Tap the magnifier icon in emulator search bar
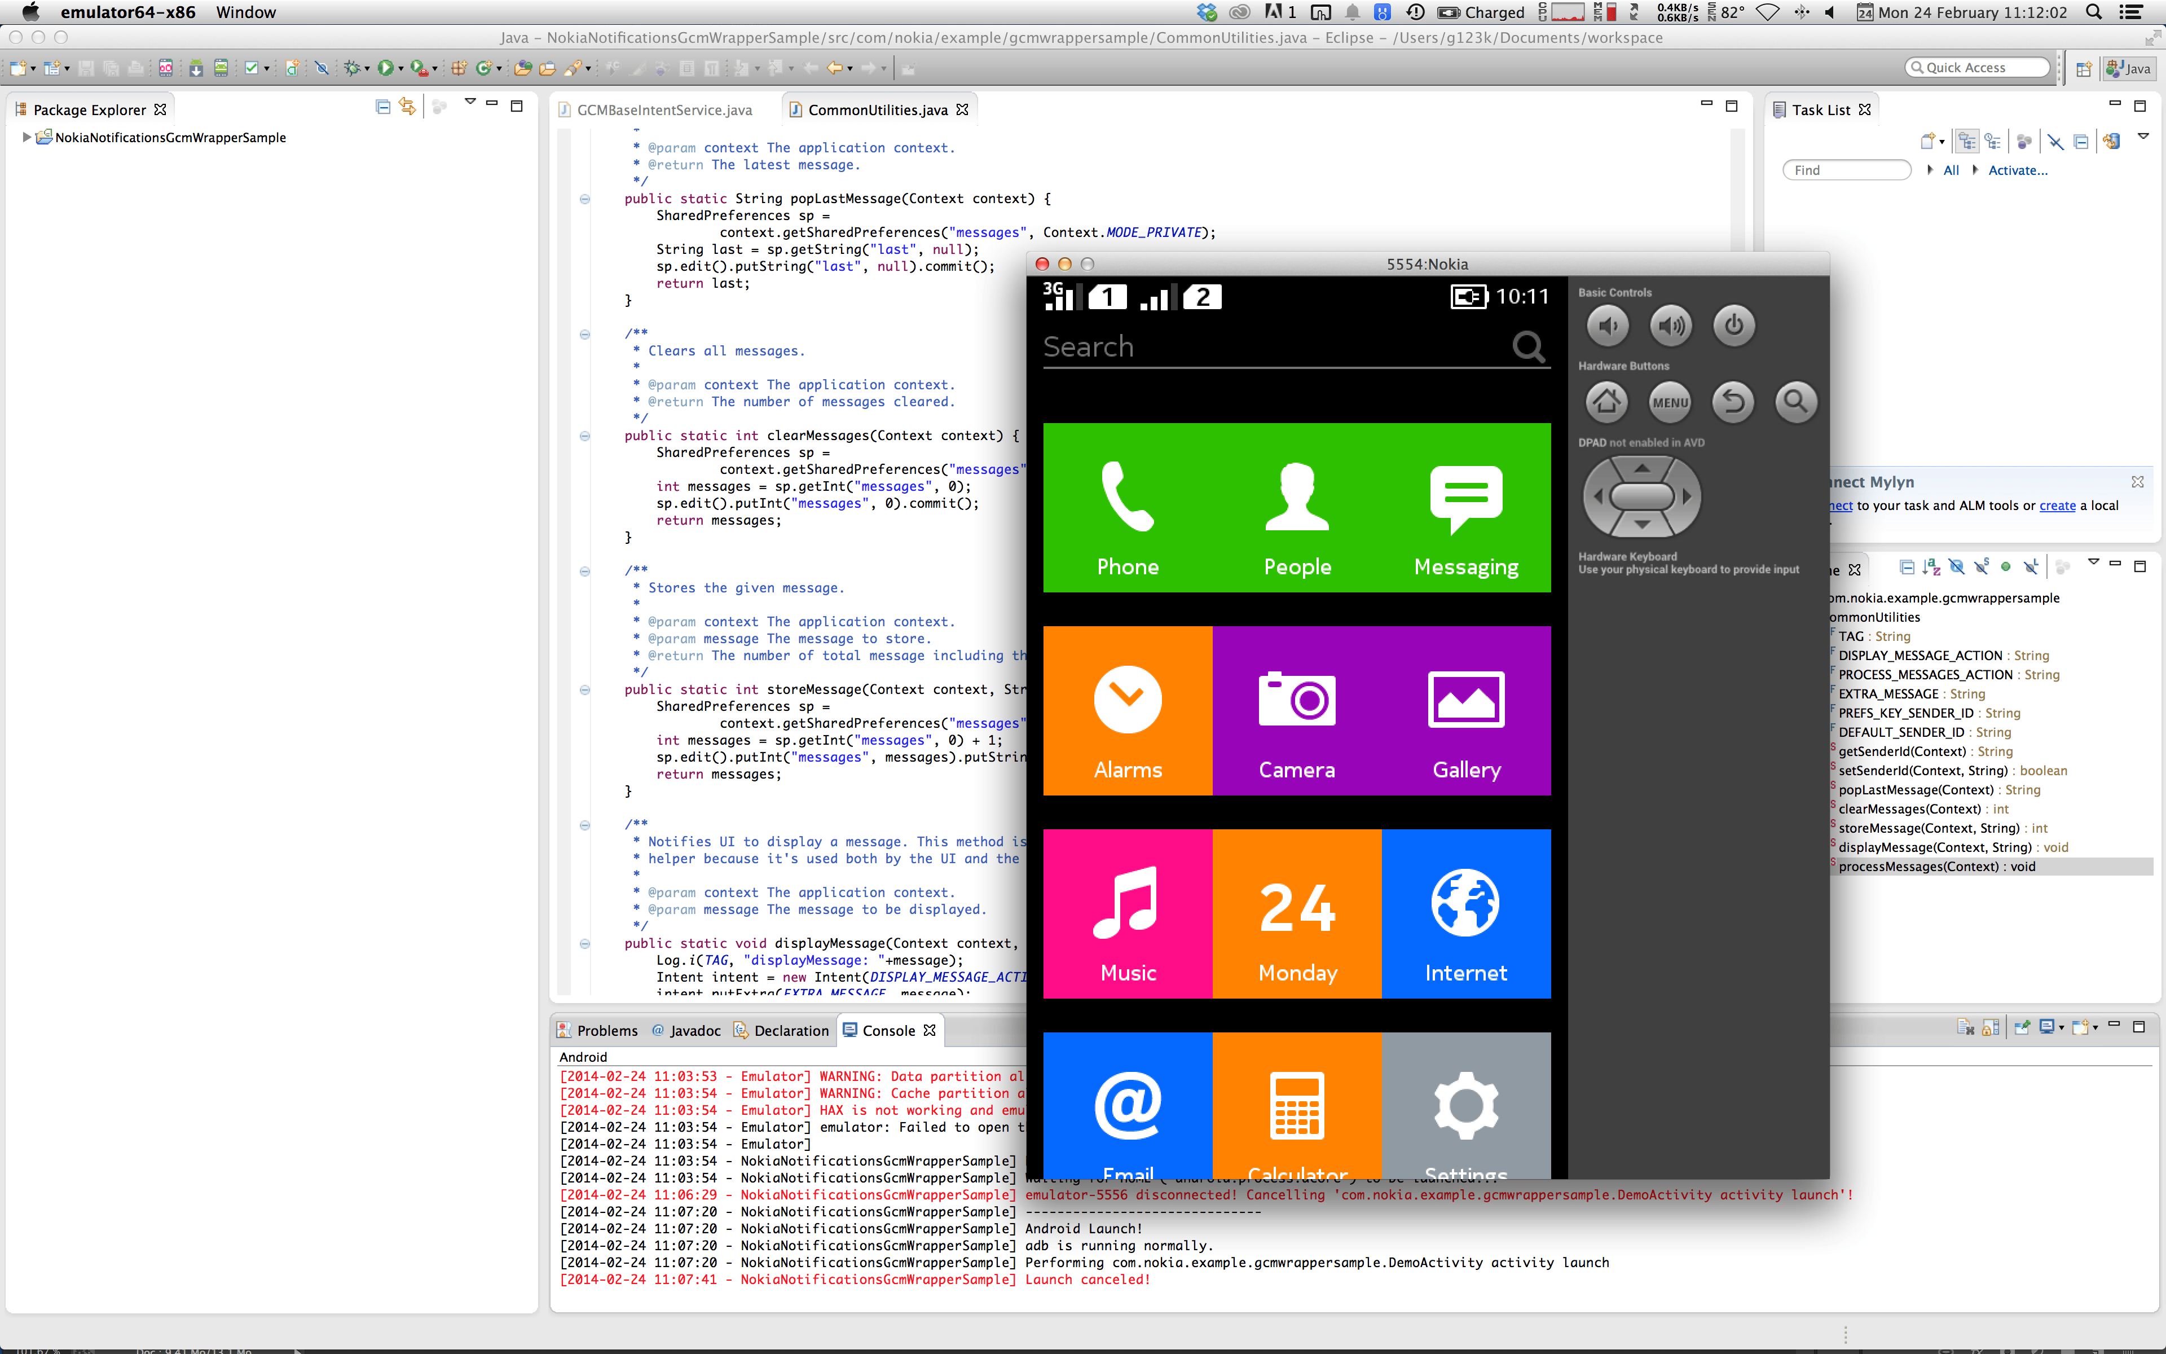2166x1354 pixels. [x=1529, y=346]
